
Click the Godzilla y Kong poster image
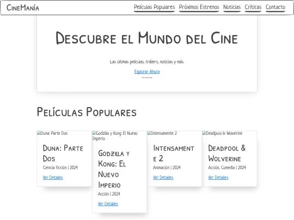tap(115, 136)
